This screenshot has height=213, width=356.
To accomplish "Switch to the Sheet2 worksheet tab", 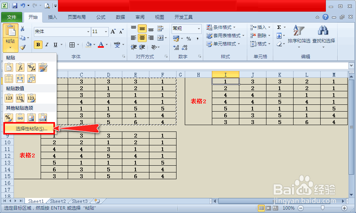I will (x=58, y=201).
